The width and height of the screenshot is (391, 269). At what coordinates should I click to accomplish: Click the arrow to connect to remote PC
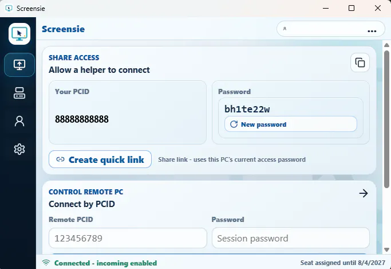pos(364,193)
